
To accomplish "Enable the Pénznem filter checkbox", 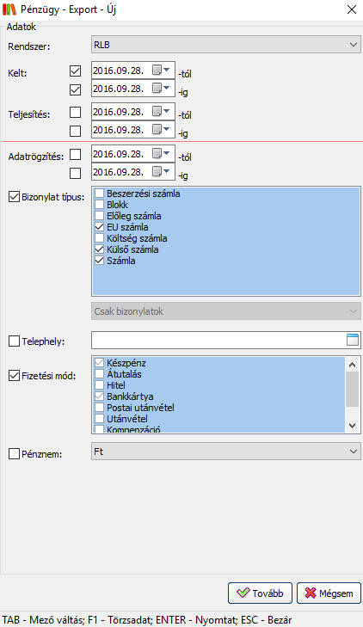I will pyautogui.click(x=14, y=454).
